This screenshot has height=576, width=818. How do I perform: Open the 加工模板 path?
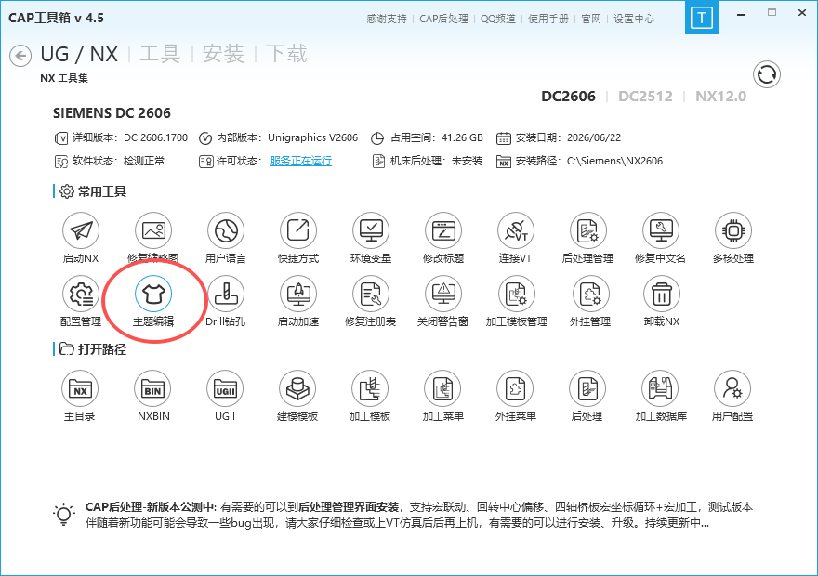(x=370, y=389)
